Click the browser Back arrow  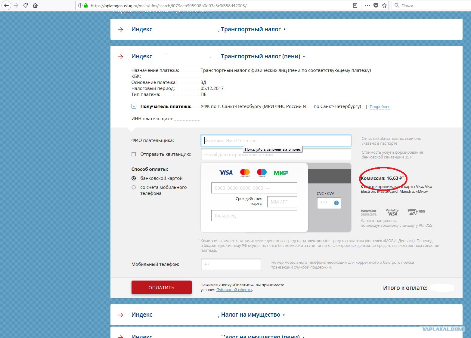(x=6, y=5)
